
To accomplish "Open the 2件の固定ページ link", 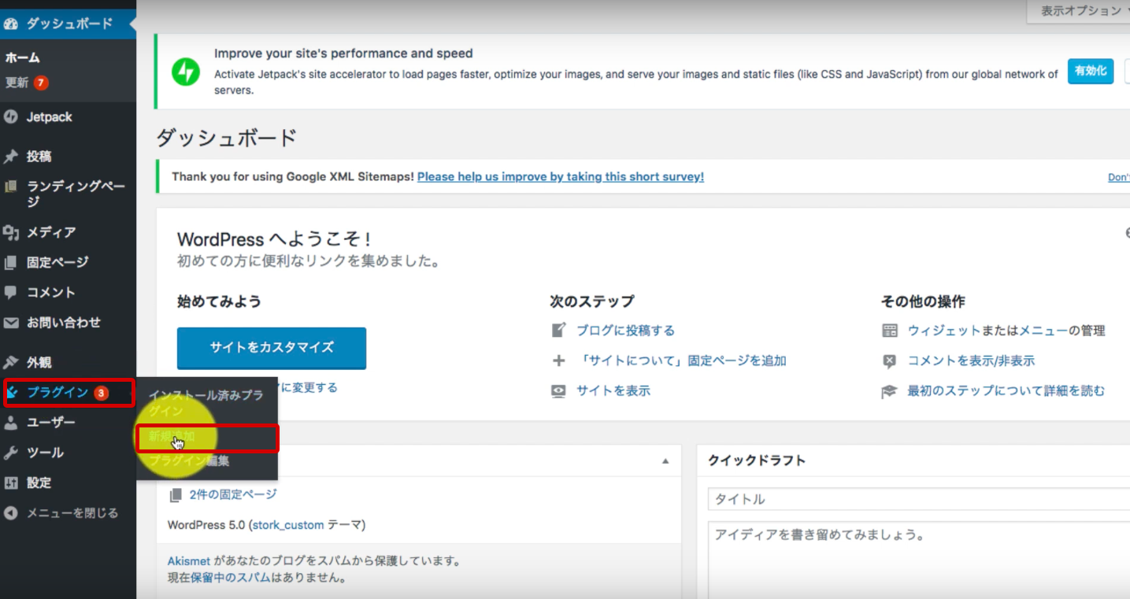I will coord(233,494).
